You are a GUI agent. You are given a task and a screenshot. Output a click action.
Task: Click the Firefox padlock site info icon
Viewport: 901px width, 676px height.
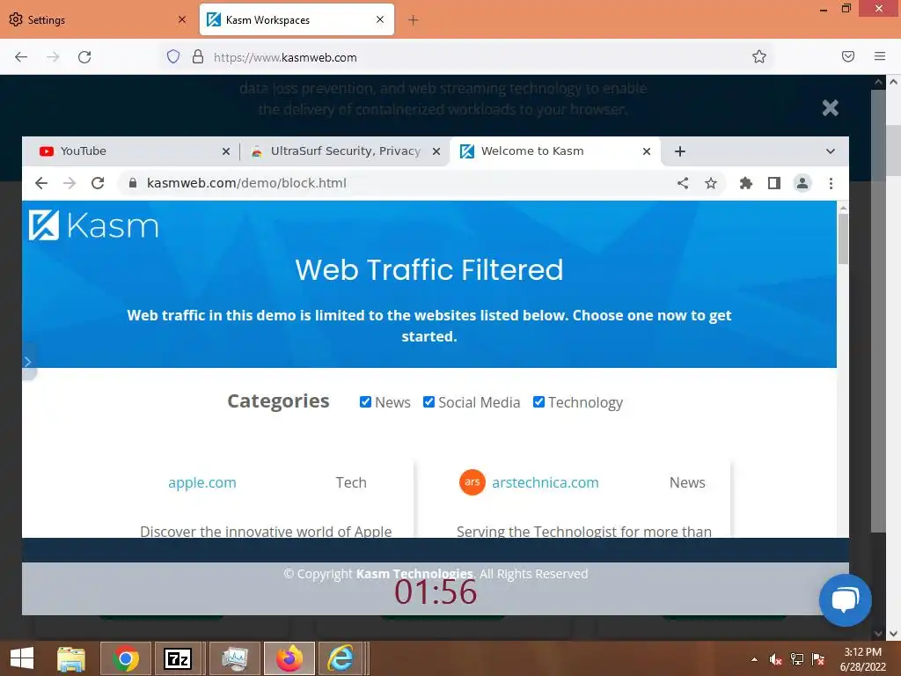198,56
